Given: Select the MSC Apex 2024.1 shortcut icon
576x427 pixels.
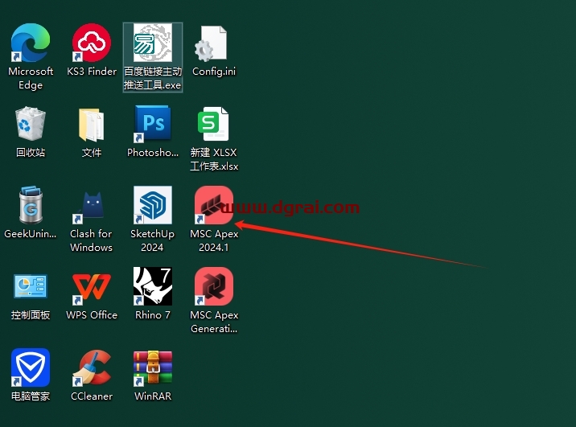Looking at the screenshot, I should coord(213,205).
